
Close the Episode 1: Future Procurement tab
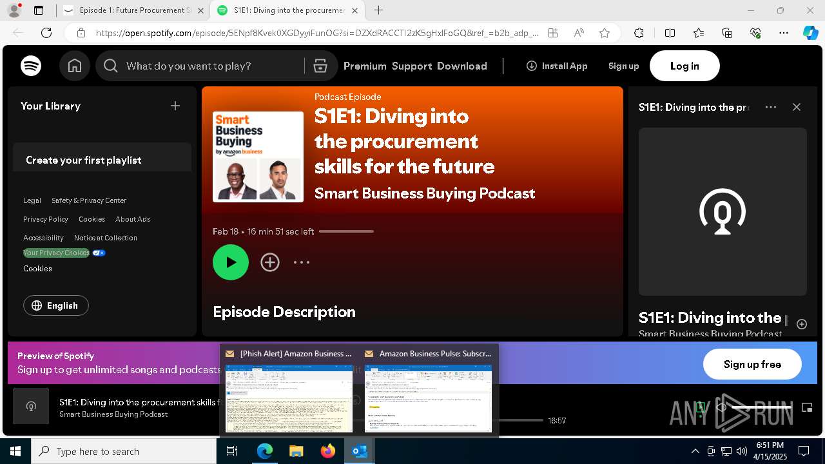(x=200, y=10)
